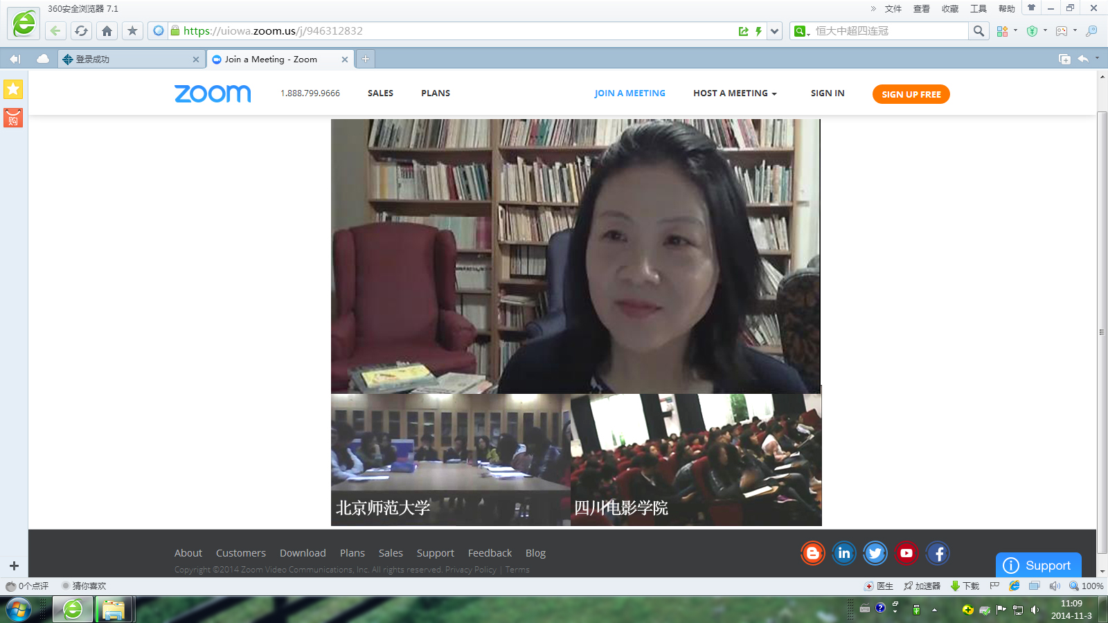Select the 四川电影学院 video thumbnail
Screen dimensions: 1108x623
696,460
